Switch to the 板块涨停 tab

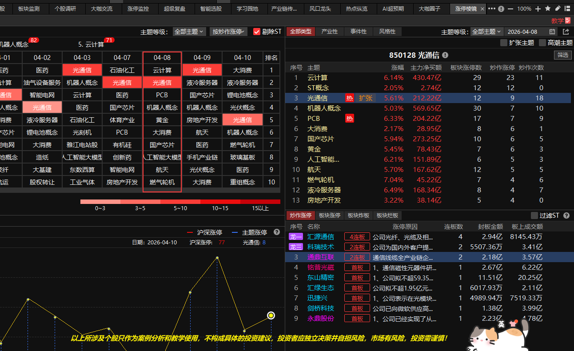(x=330, y=215)
